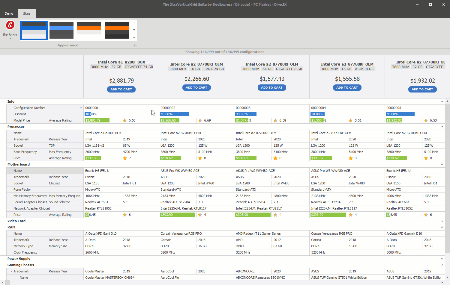Expand the Video Card category
Viewport: 450px width, 285px height.
pyautogui.click(x=442, y=221)
